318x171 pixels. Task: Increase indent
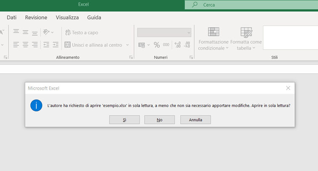[x=56, y=45]
